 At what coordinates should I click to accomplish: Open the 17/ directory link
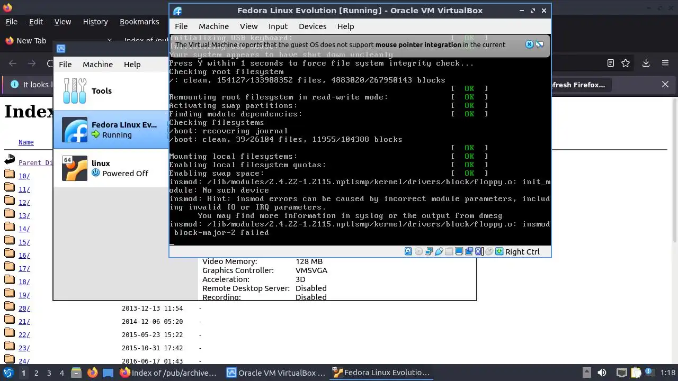[24, 269]
